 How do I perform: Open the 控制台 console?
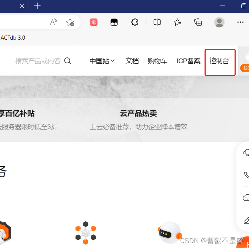[219, 61]
